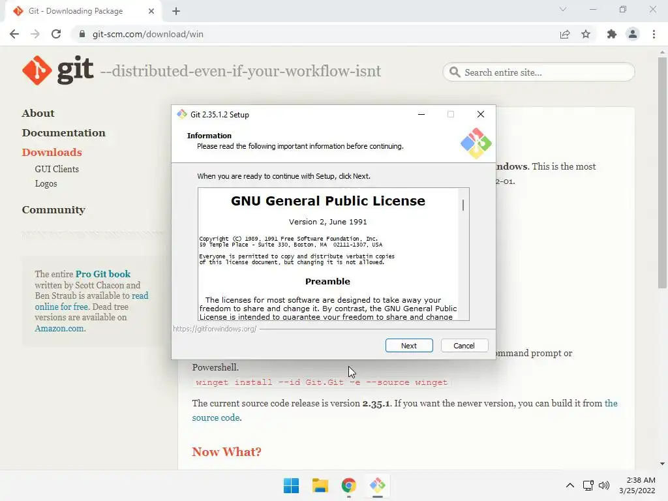Click the site lock icon
The image size is (668, 501).
point(82,34)
